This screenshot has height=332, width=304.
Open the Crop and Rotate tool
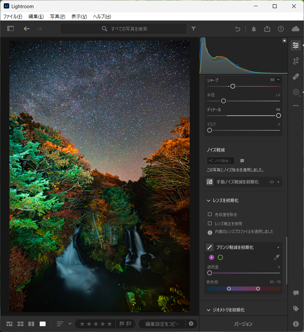point(296,61)
